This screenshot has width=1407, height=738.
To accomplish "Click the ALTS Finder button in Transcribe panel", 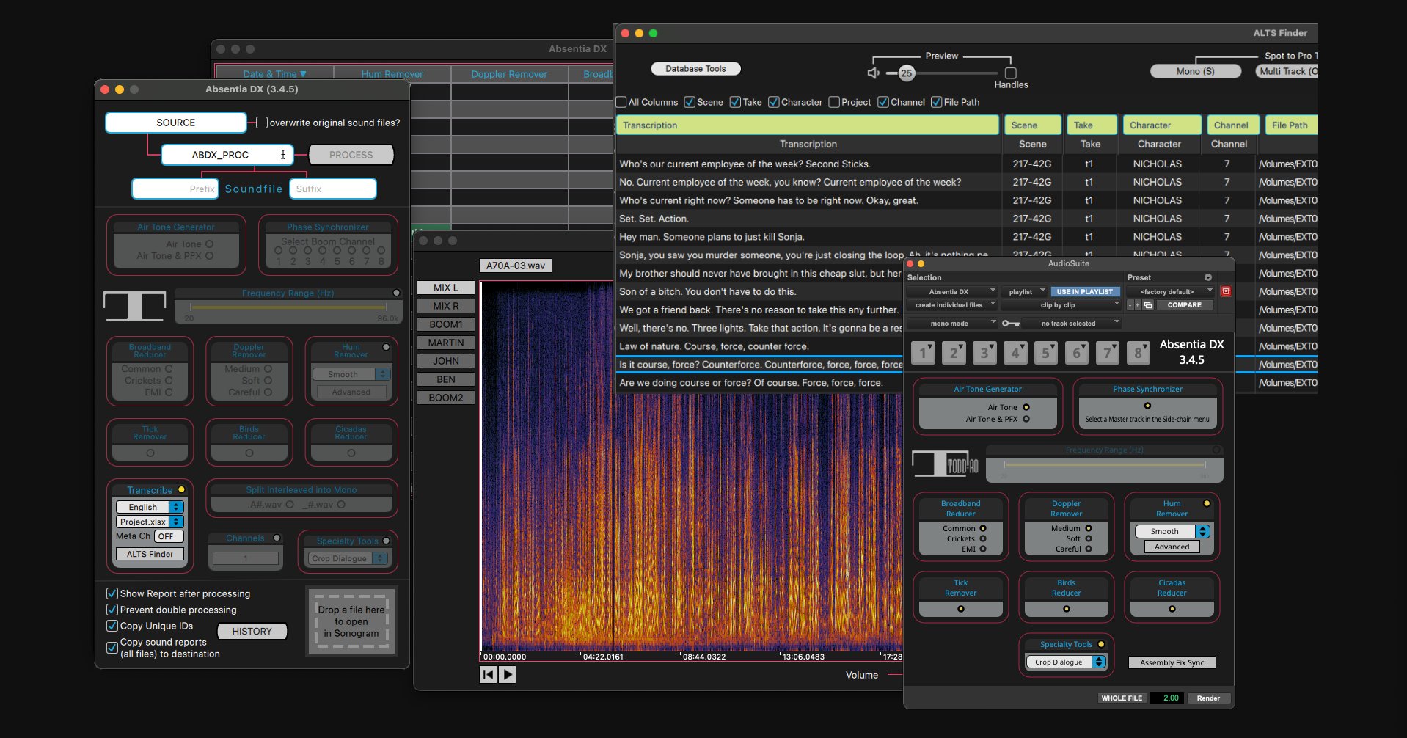I will pyautogui.click(x=150, y=554).
